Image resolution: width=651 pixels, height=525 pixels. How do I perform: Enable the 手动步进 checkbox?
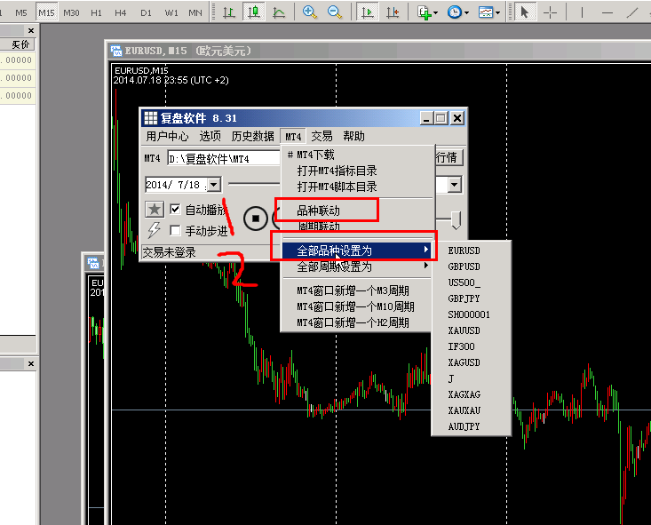tap(175, 231)
